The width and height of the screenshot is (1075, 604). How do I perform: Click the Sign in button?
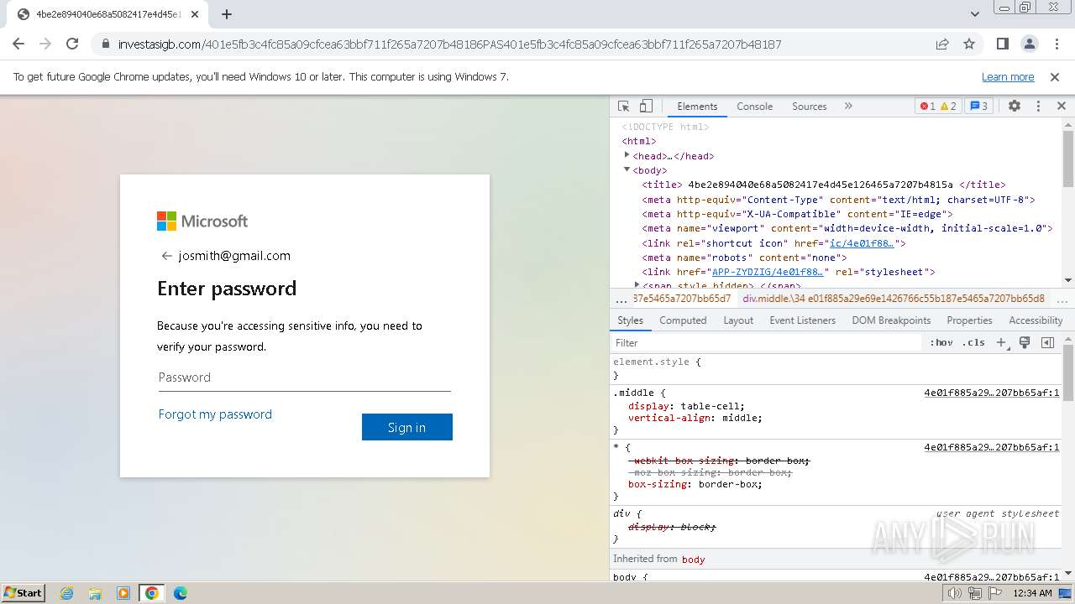coord(407,427)
